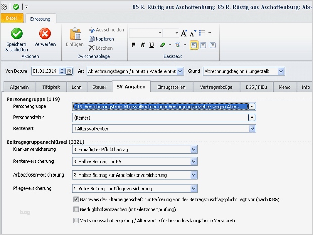
Task: Open calendar picker beside Von Datum
Action: pos(69,71)
